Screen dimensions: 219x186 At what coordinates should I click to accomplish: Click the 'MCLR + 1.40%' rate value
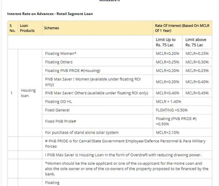(168, 101)
